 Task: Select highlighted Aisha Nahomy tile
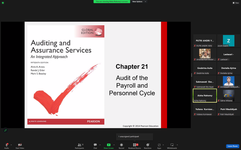[205, 96]
